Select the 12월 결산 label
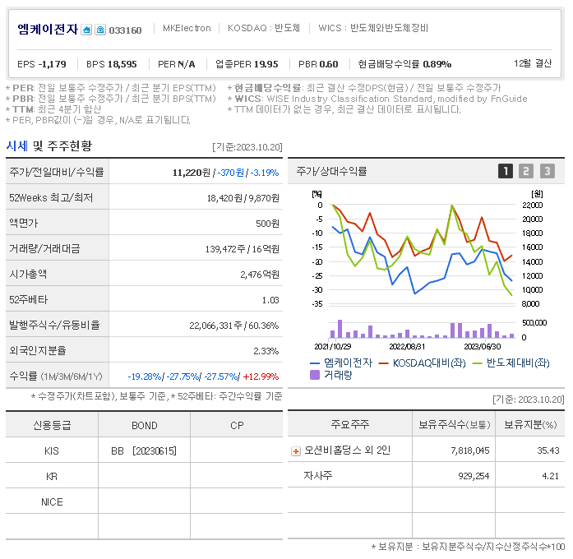The width and height of the screenshot is (573, 559). 533,63
